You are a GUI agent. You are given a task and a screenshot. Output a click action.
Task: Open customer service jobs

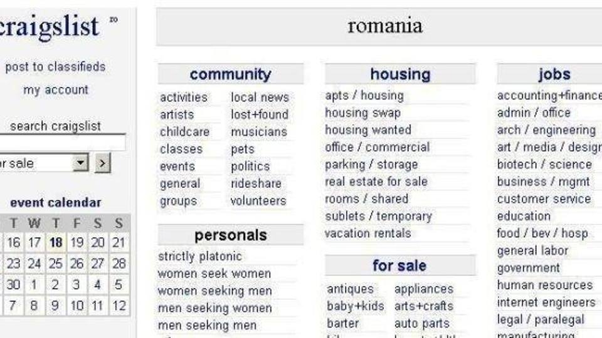pos(544,199)
